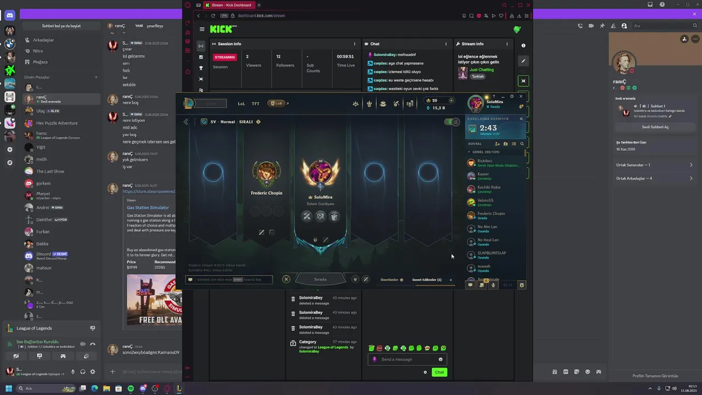Open Stream - Kick Dashboard browser tab
This screenshot has height=395, width=702.
(229, 5)
